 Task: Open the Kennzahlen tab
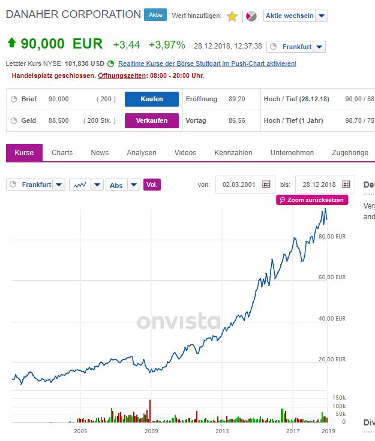[233, 153]
